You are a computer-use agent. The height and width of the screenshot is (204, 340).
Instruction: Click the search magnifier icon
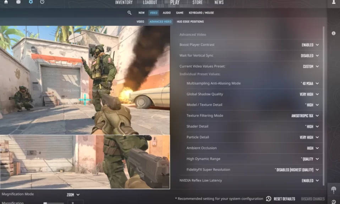(x=130, y=13)
